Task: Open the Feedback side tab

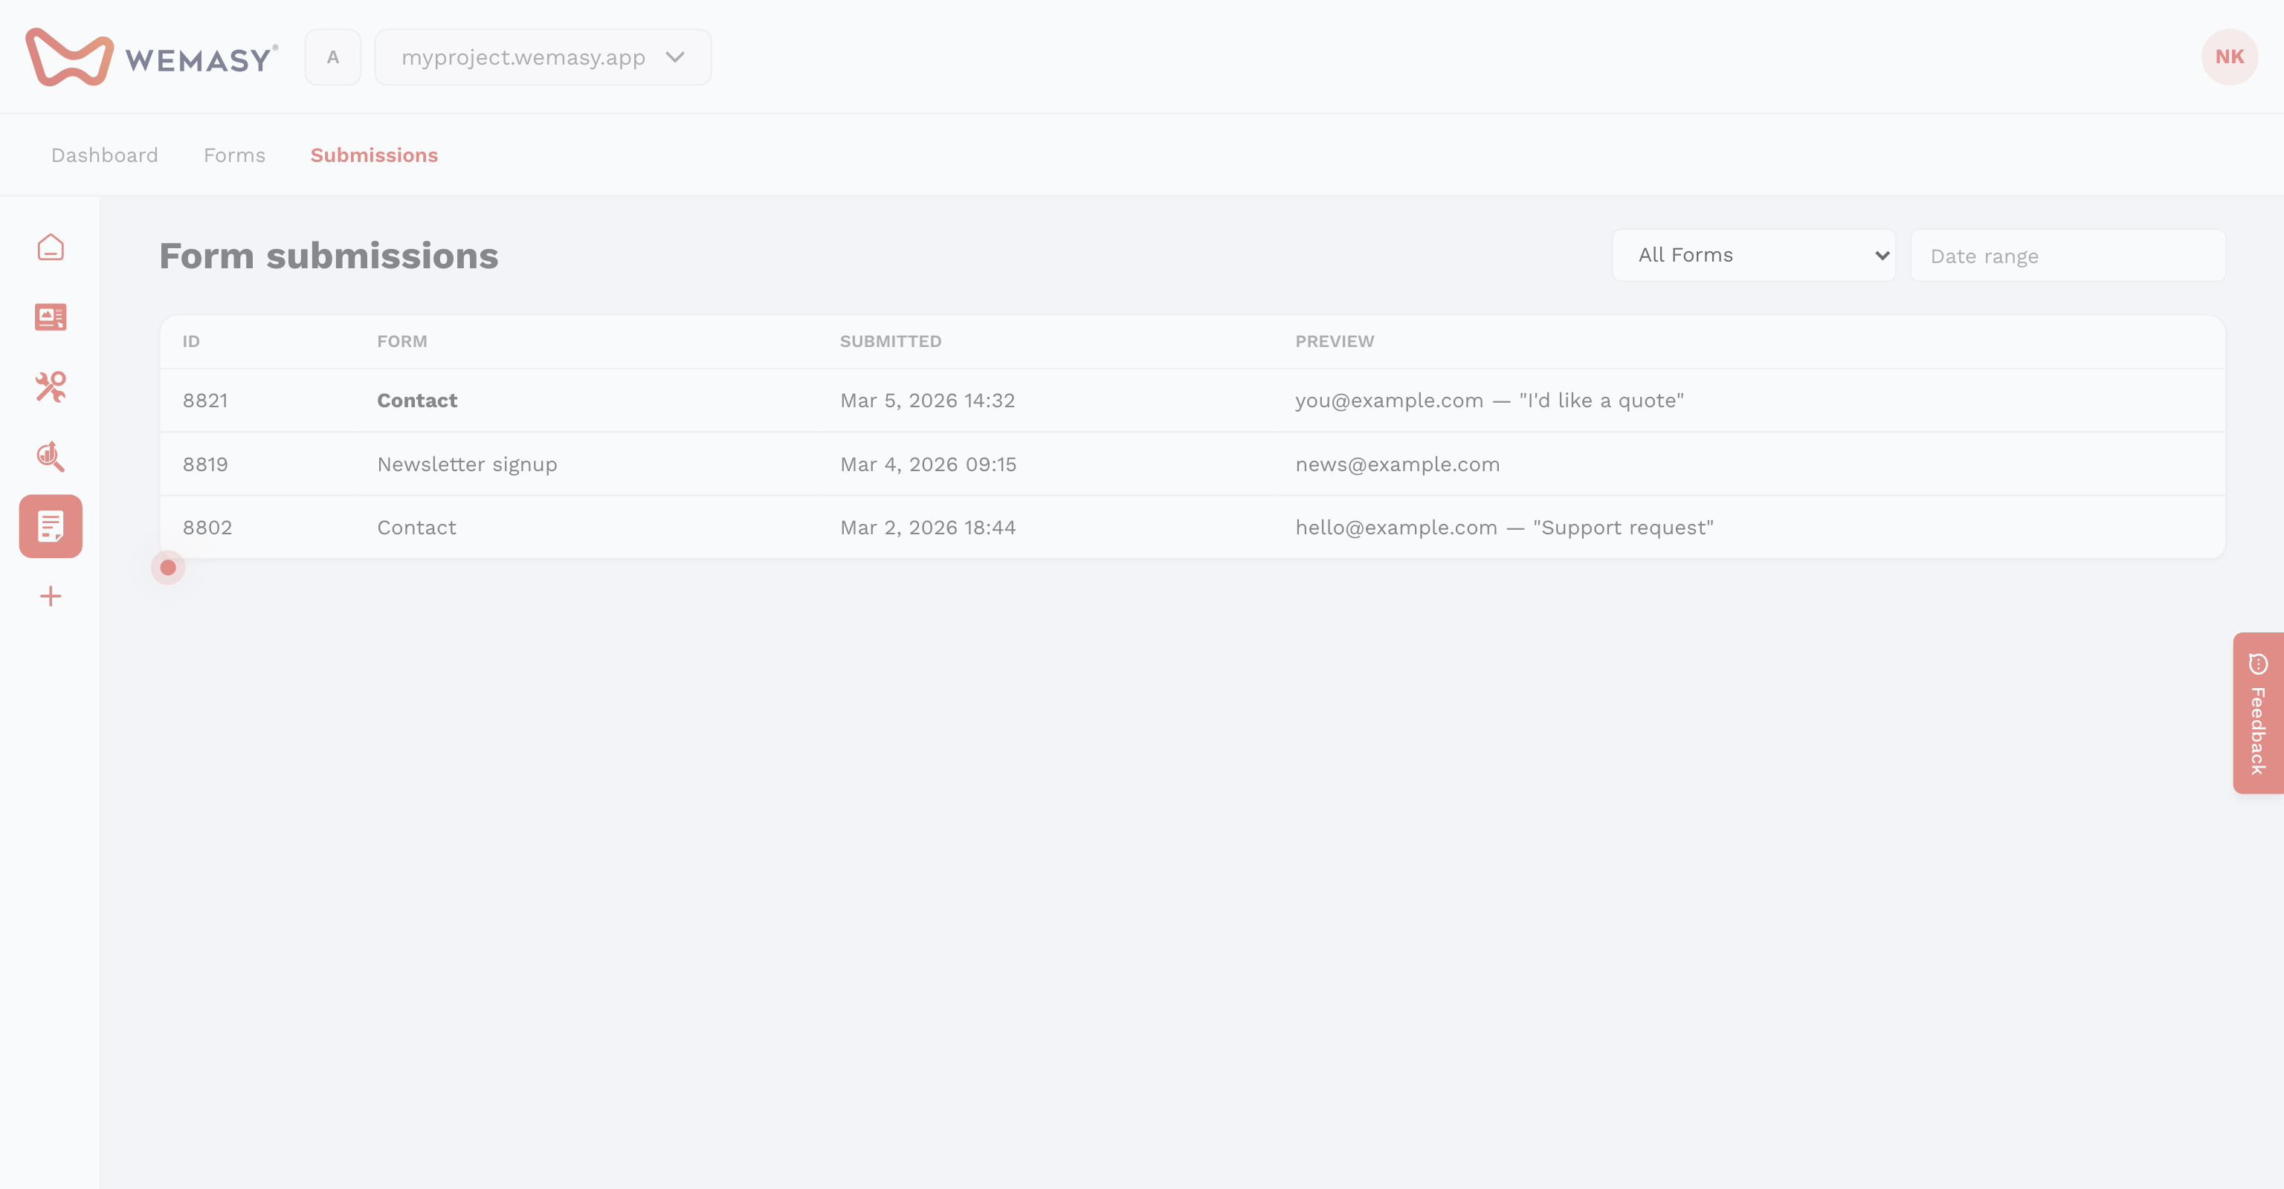Action: (x=2258, y=713)
